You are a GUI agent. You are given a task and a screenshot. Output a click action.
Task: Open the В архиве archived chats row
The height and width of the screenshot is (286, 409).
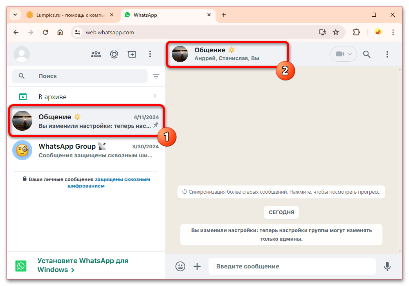coord(86,97)
